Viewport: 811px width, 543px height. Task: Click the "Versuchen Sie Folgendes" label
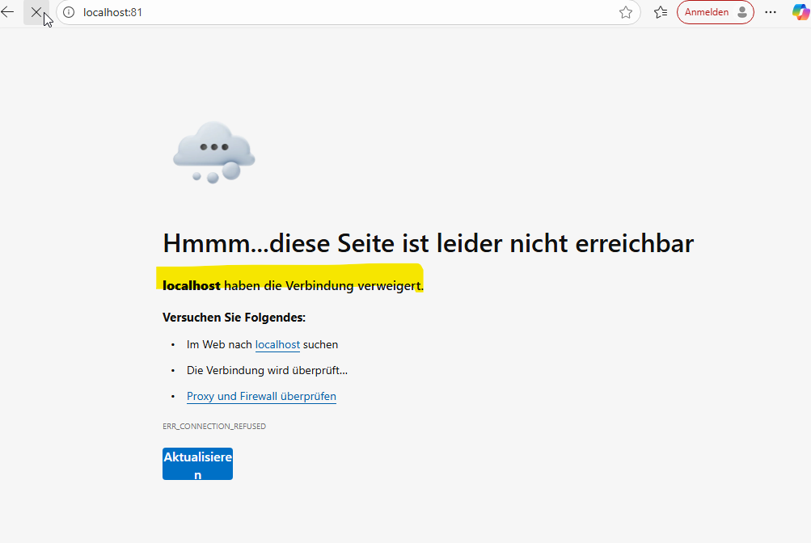234,318
